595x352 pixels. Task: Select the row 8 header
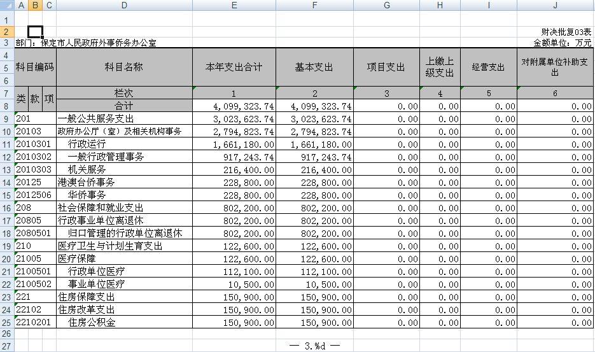click(x=6, y=106)
